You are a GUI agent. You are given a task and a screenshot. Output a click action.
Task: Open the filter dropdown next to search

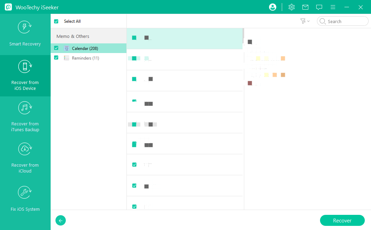click(x=305, y=21)
